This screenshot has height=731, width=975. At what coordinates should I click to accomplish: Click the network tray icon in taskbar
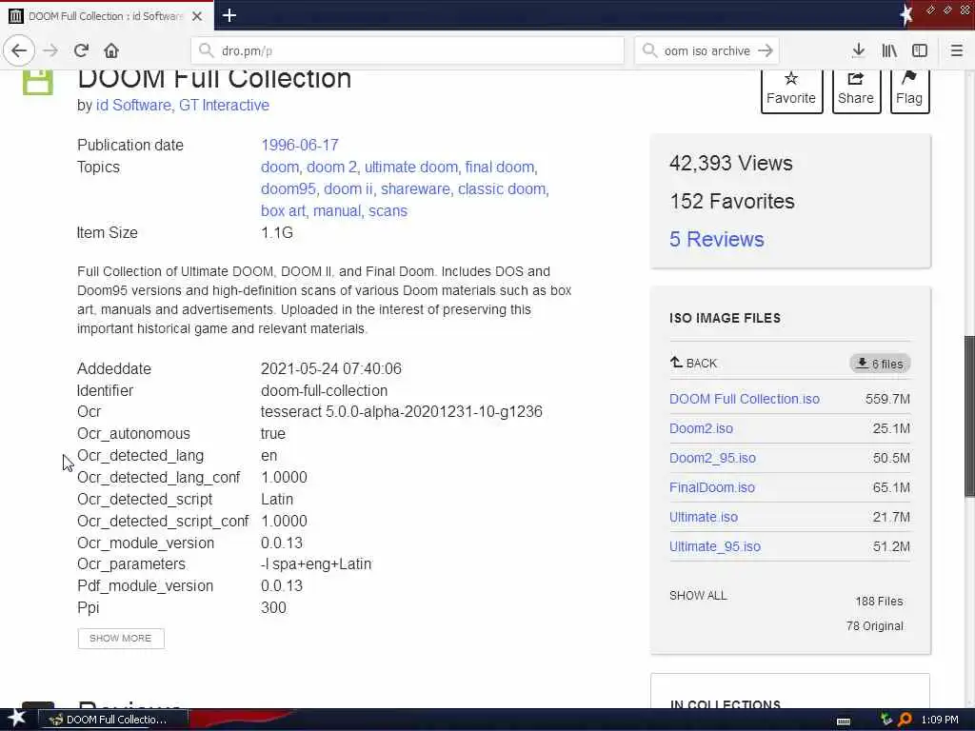886,720
